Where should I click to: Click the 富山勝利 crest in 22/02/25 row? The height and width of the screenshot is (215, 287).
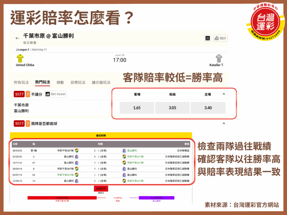tap(77, 157)
